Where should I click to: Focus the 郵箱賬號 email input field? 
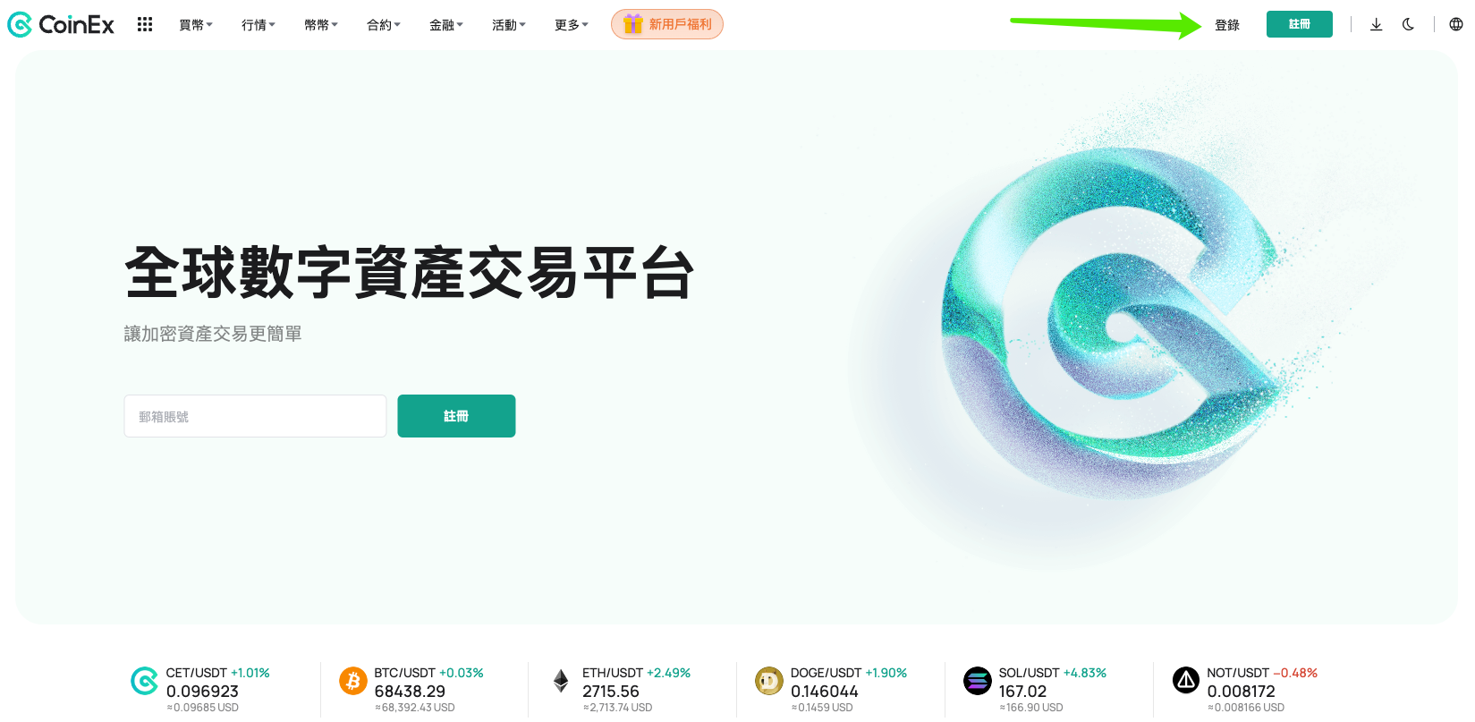(x=255, y=416)
